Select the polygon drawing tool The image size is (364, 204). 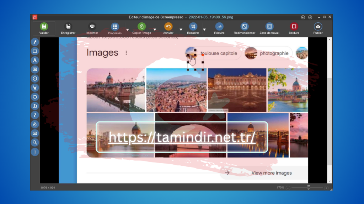(x=35, y=106)
